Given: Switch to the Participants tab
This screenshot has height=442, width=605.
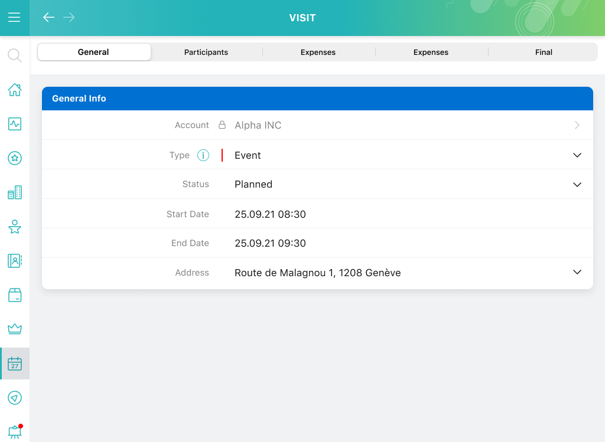Looking at the screenshot, I should coord(206,52).
